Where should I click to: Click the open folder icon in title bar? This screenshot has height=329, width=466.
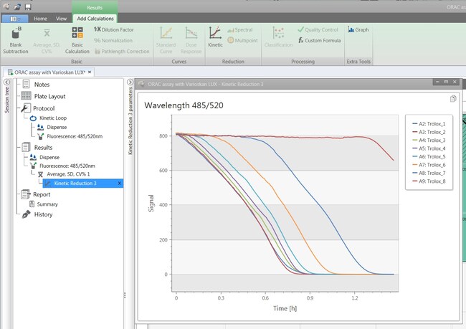pyautogui.click(x=17, y=7)
